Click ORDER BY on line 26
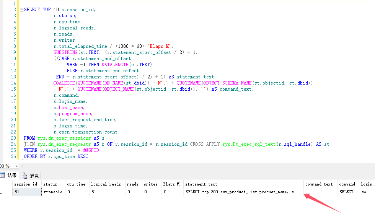This screenshot has width=375, height=215. [x=35, y=156]
